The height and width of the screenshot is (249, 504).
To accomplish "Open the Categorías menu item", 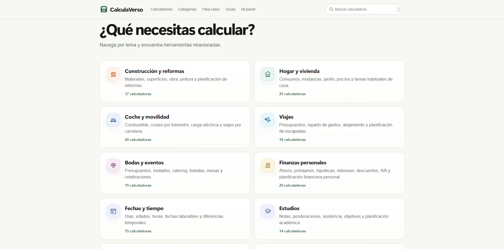I will pyautogui.click(x=187, y=9).
